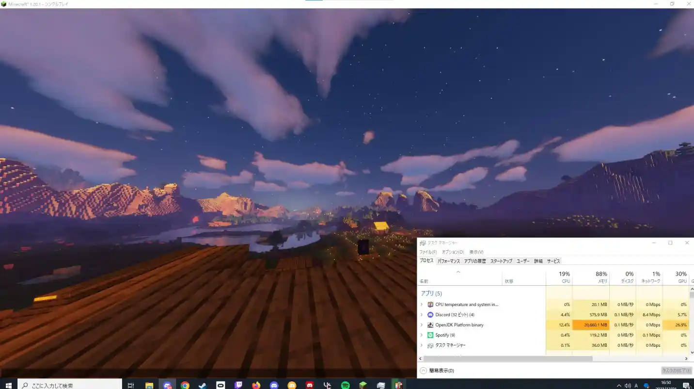Collapse to simple view with 簡易表示(D)
Image resolution: width=694 pixels, height=389 pixels.
click(x=437, y=371)
